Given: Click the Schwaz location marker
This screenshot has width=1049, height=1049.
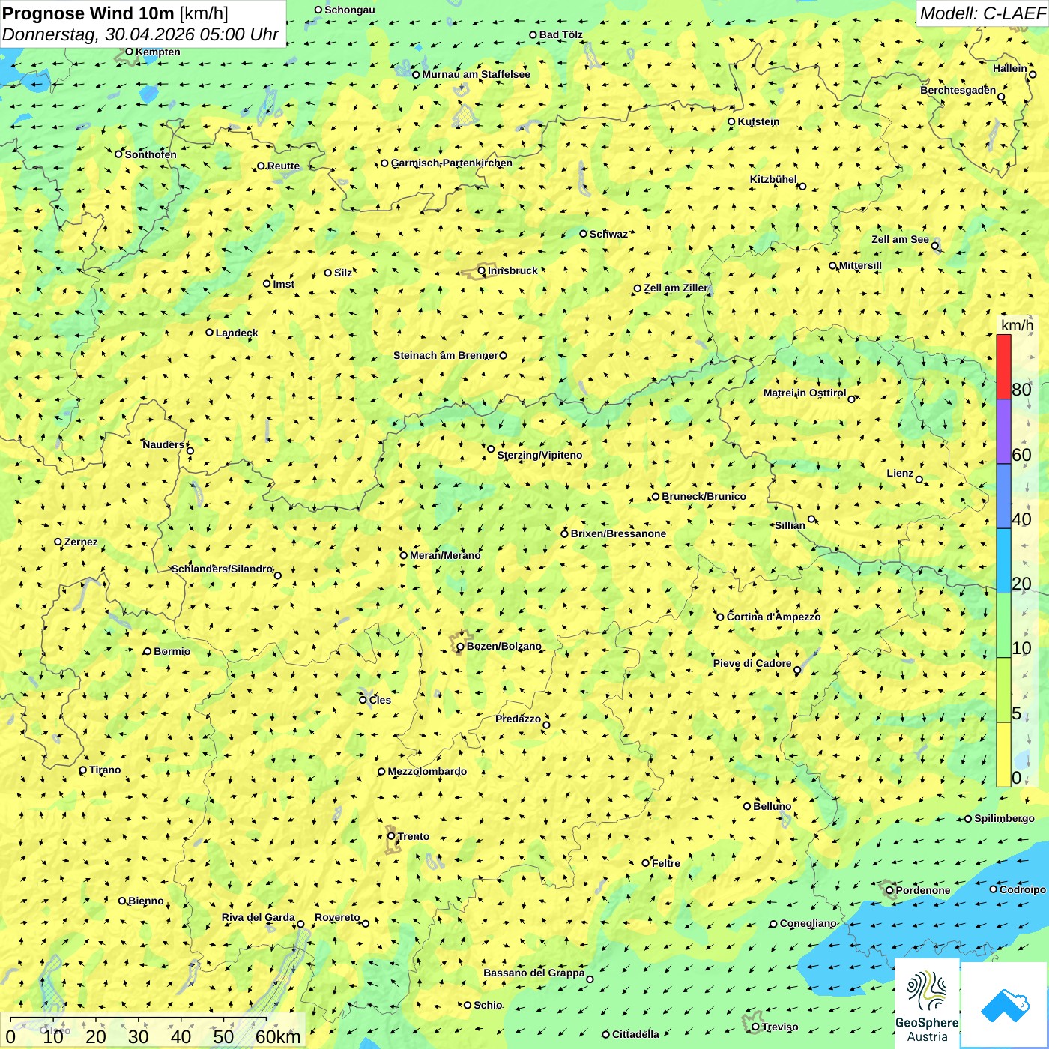Looking at the screenshot, I should pos(583,234).
